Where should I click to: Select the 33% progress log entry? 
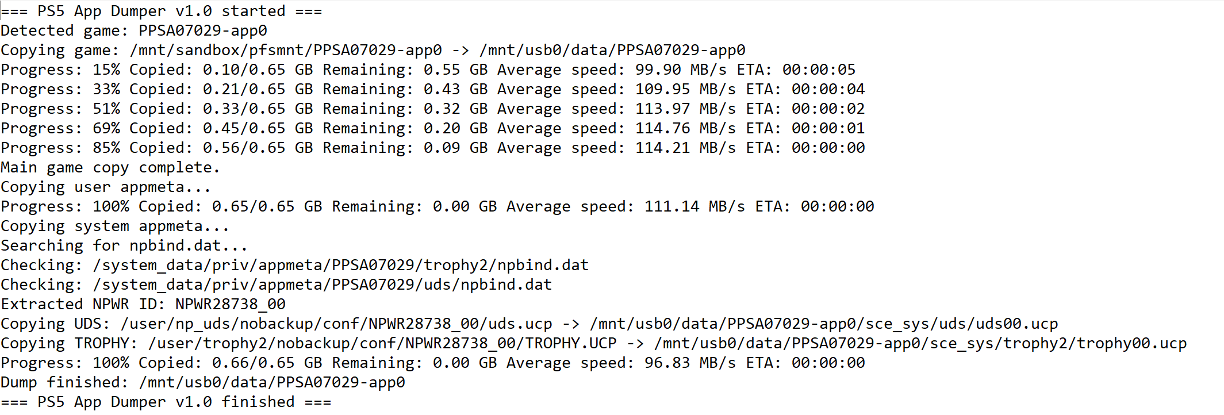tap(432, 90)
